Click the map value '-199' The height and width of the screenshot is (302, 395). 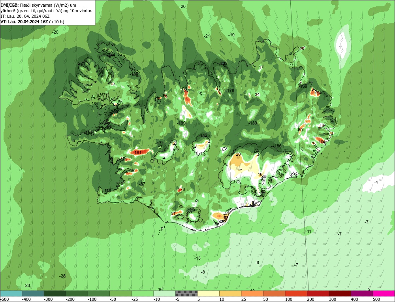[181, 123]
